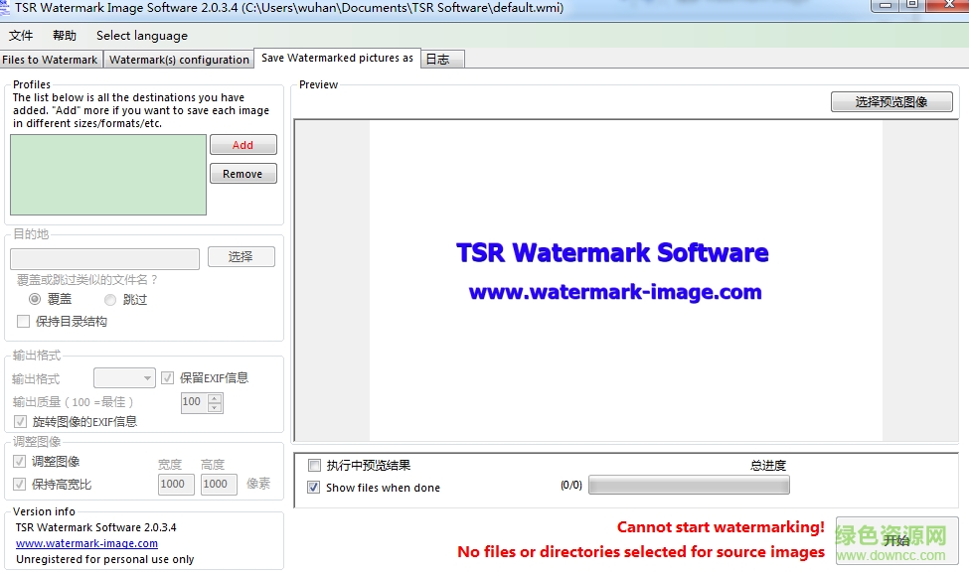Select the 跳过 radio button
Screen dimensions: 969x574
pos(109,299)
